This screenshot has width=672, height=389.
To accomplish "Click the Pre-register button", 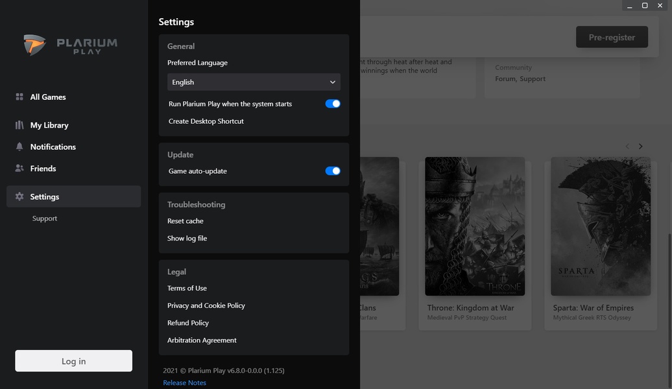I will [610, 37].
